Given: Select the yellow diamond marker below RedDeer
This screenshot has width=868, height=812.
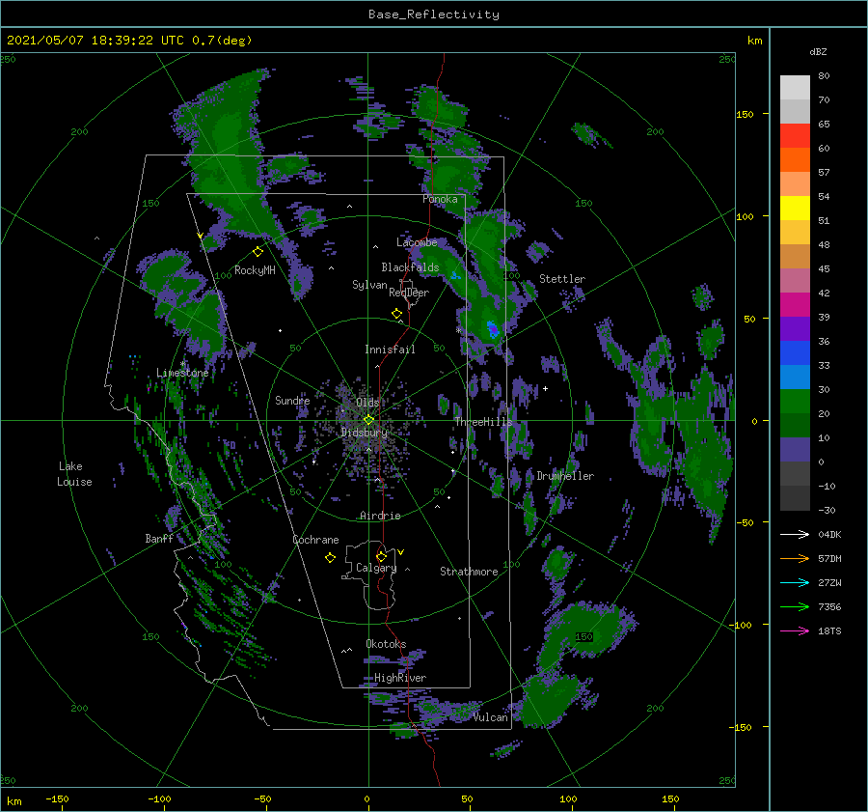Looking at the screenshot, I should [397, 314].
